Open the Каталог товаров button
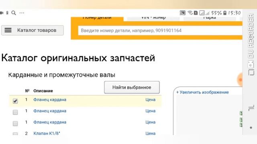The width and height of the screenshot is (257, 144). click(x=33, y=30)
